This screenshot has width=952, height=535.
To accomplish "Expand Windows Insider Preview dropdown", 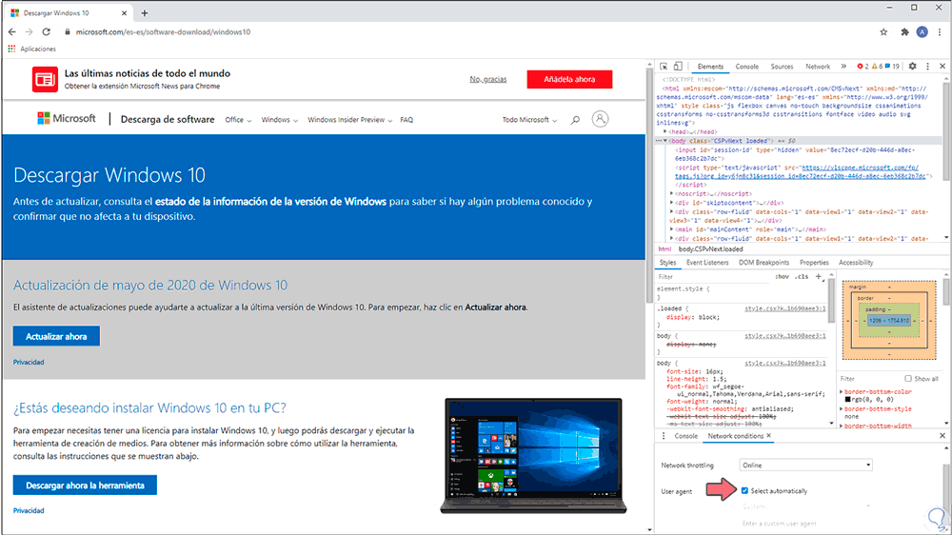I will click(x=349, y=120).
